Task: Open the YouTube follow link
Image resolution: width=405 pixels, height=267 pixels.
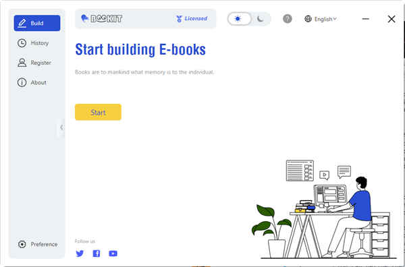Action: click(x=113, y=254)
